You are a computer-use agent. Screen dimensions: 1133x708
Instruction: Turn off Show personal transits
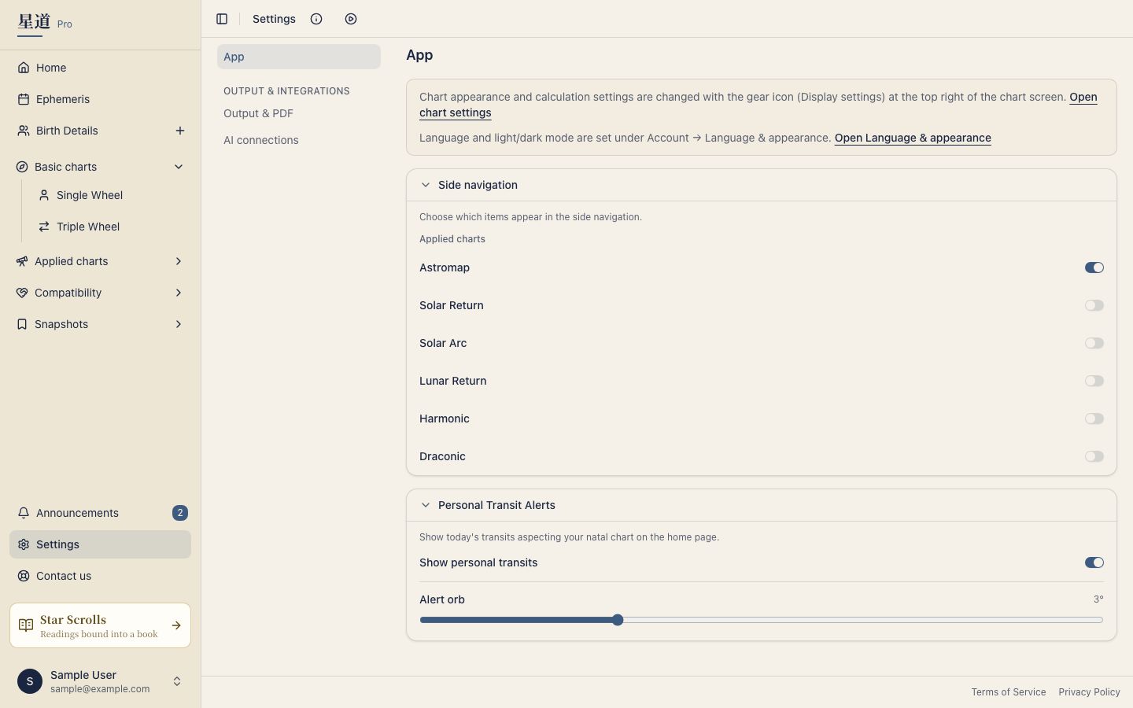pos(1094,562)
